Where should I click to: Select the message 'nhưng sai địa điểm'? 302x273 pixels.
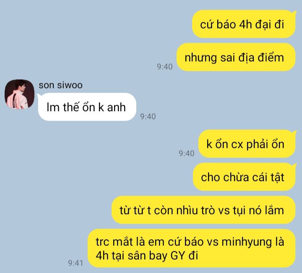pyautogui.click(x=236, y=57)
